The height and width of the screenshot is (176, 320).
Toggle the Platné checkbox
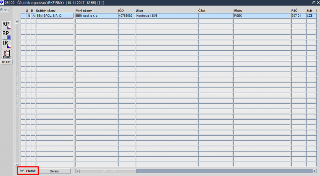pos(22,171)
